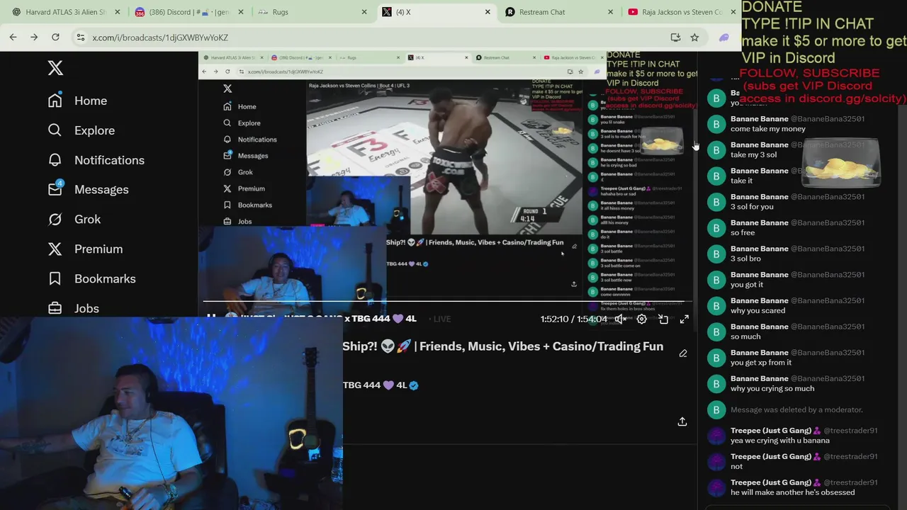Click the chat message "take it"
Image resolution: width=907 pixels, height=510 pixels.
click(741, 181)
